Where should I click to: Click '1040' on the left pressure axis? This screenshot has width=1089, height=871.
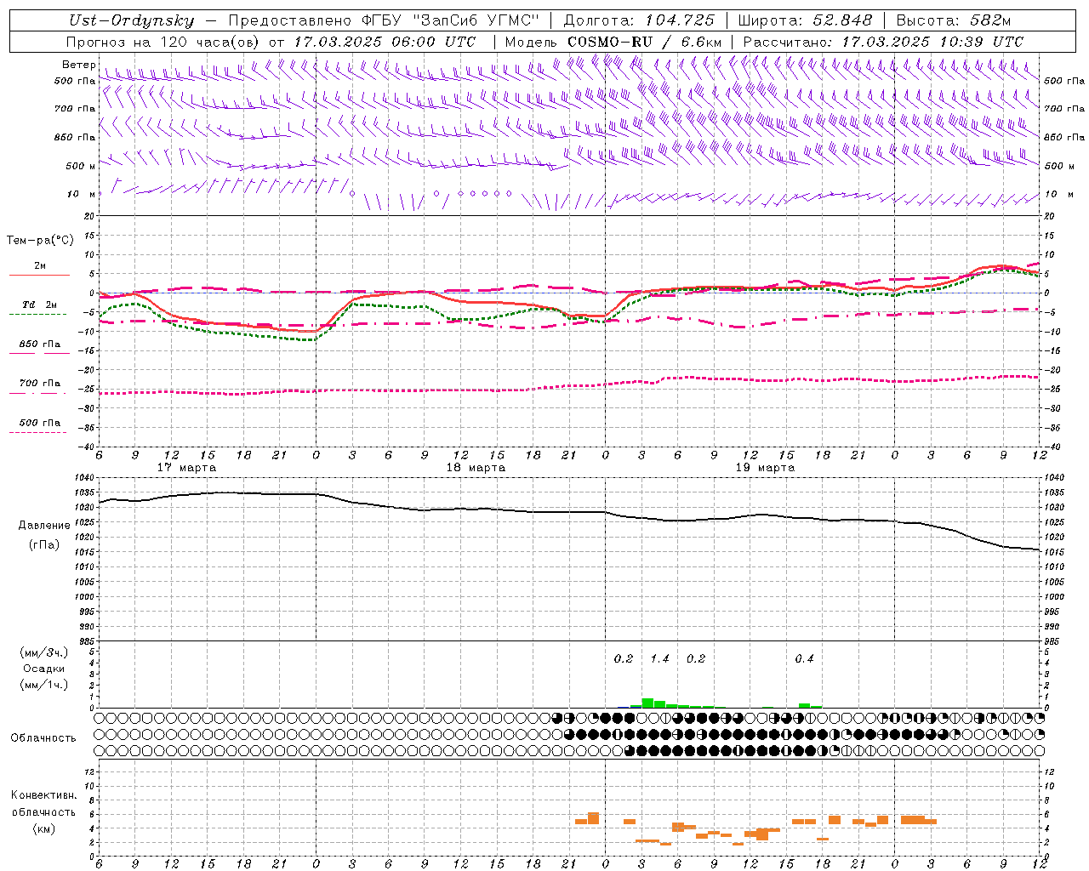click(86, 478)
